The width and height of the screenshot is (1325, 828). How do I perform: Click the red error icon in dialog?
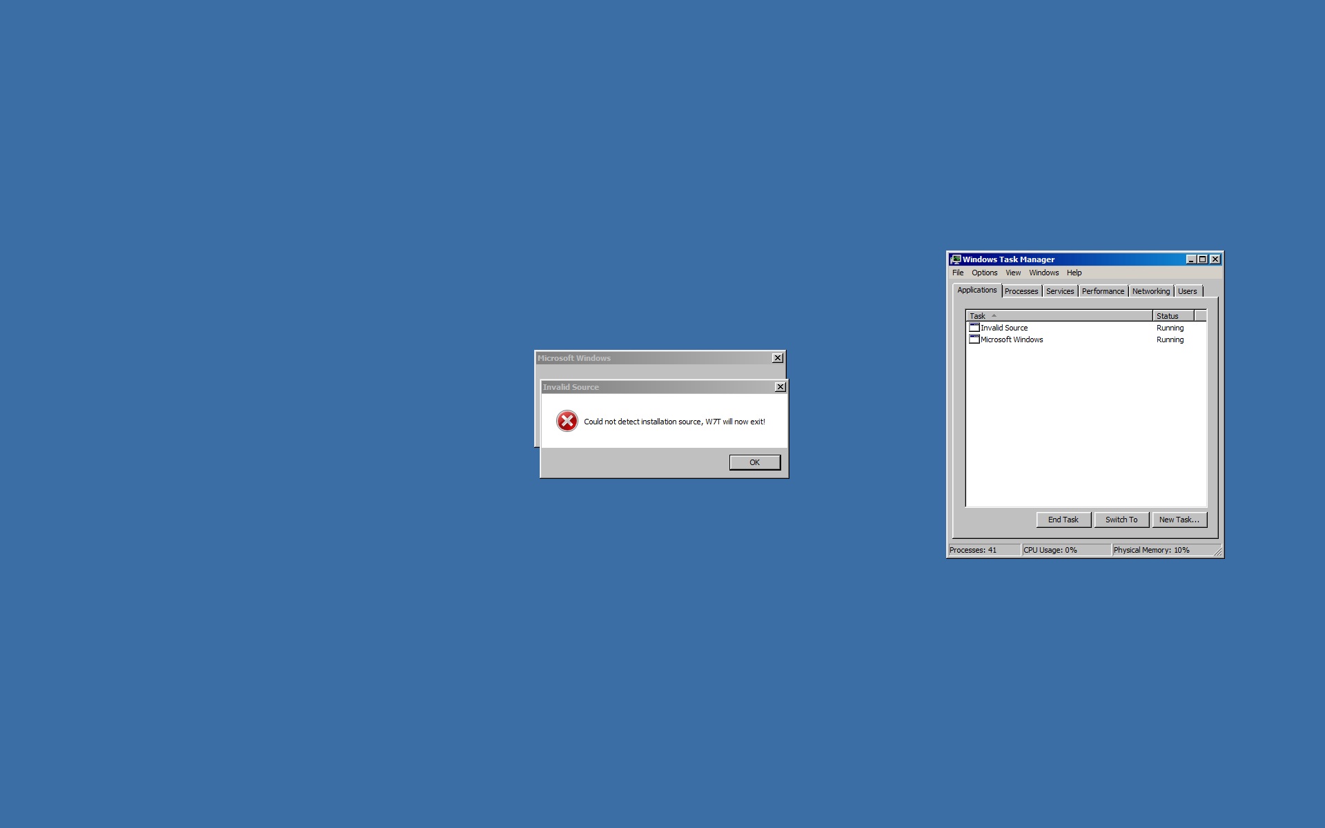click(567, 421)
